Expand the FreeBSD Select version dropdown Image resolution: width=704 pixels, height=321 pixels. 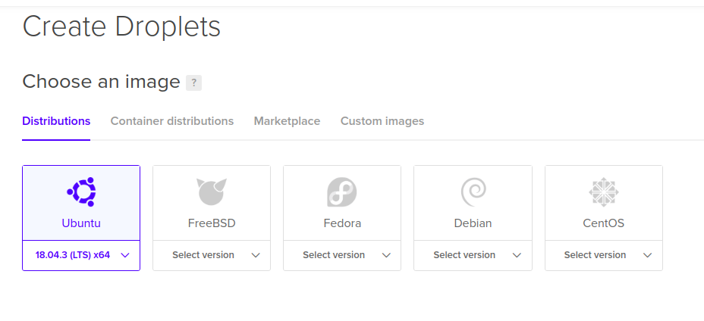(x=212, y=255)
